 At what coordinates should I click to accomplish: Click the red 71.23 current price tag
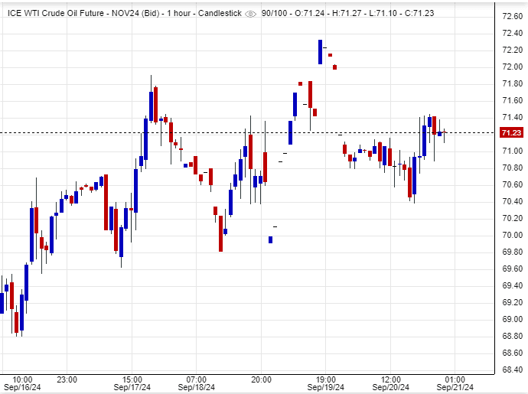[510, 133]
